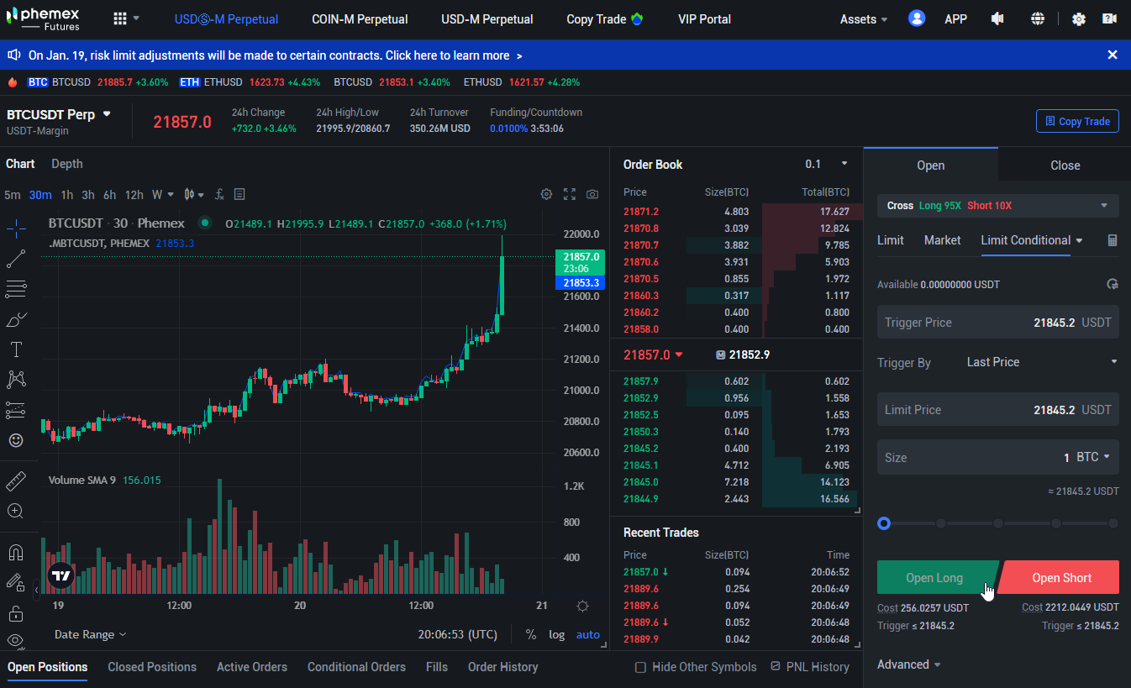
Task: Open the Trigger By Last Price dropdown
Action: tap(1042, 362)
